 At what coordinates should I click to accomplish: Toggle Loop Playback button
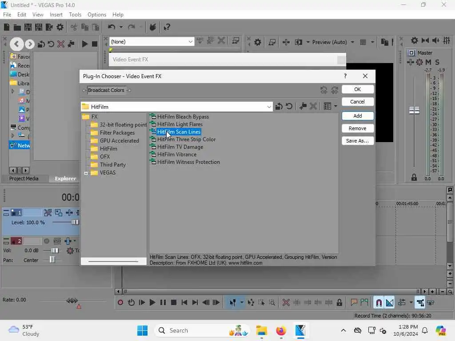point(131,302)
